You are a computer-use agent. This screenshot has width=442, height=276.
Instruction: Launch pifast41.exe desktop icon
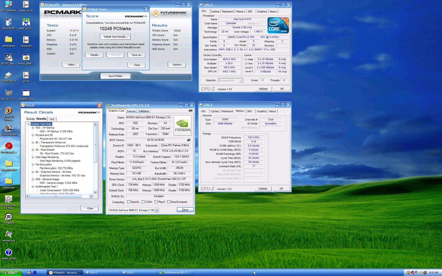click(x=26, y=94)
